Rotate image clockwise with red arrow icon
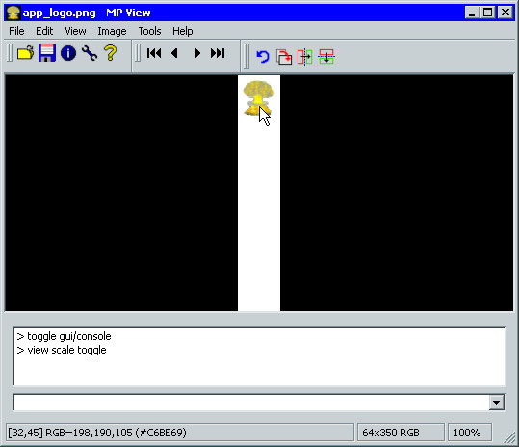Screen dimensions: 519x447 (x=284, y=57)
